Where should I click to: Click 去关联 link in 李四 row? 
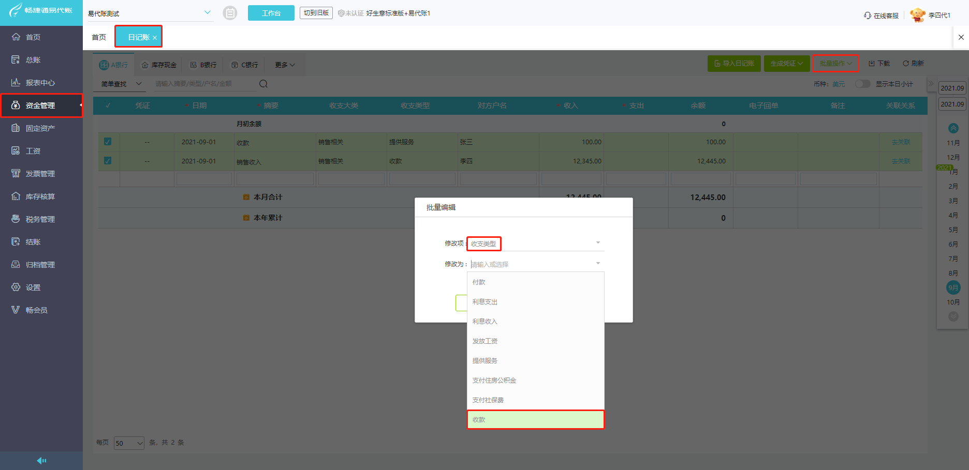pos(901,161)
